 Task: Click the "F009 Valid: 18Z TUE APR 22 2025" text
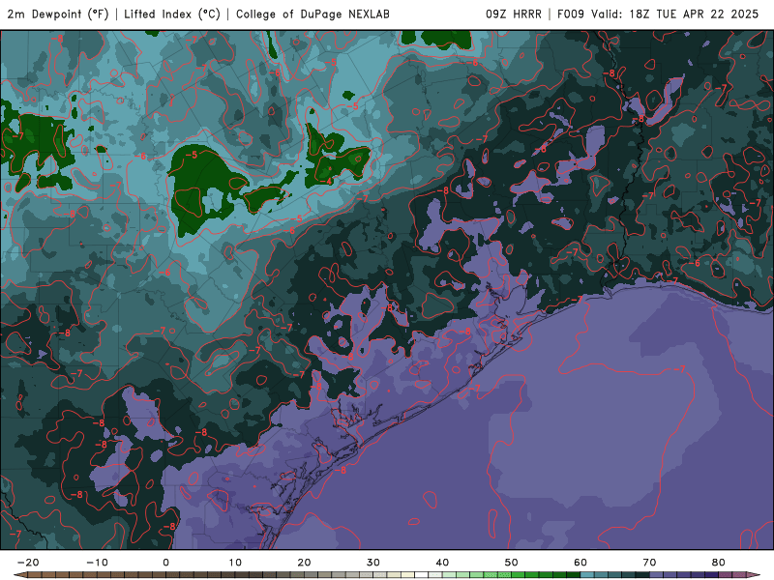coord(658,14)
